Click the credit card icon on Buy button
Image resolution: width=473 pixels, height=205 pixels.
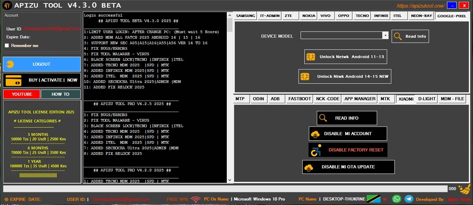tap(14, 80)
